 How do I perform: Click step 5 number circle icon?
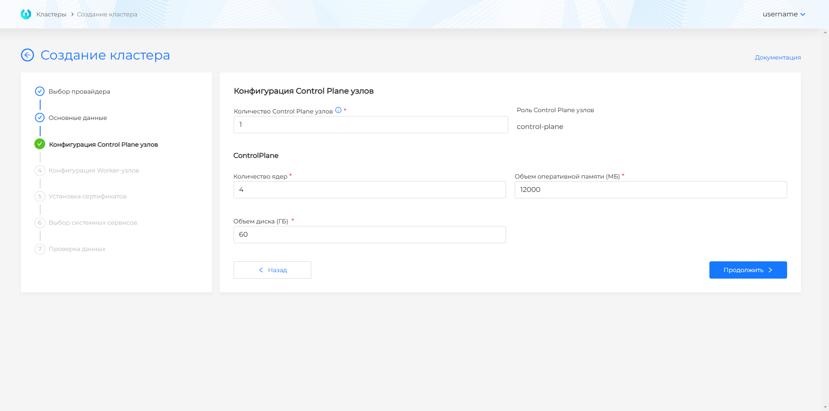[40, 197]
